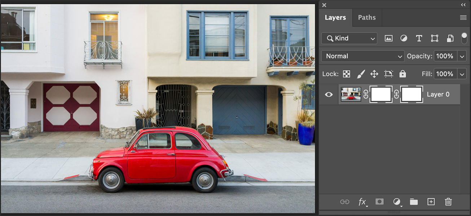Open the layer styles fx menu
The image size is (471, 216).
(x=362, y=202)
